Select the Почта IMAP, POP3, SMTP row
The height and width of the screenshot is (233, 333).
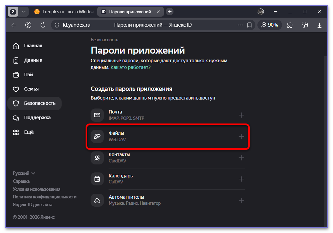[167, 115]
